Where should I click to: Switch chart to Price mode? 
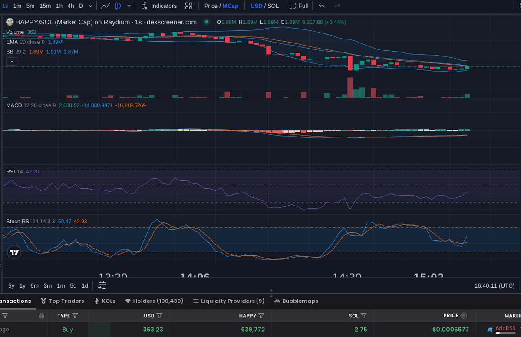pyautogui.click(x=211, y=6)
